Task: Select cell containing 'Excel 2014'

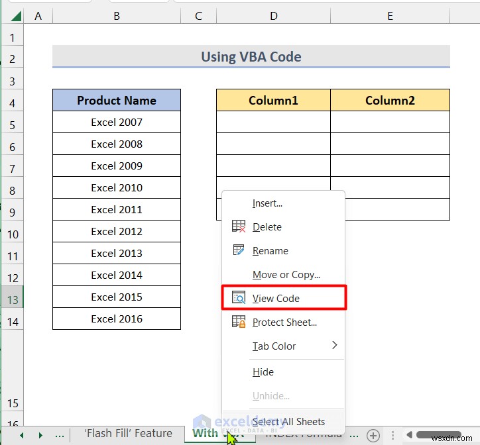Action: [x=117, y=275]
